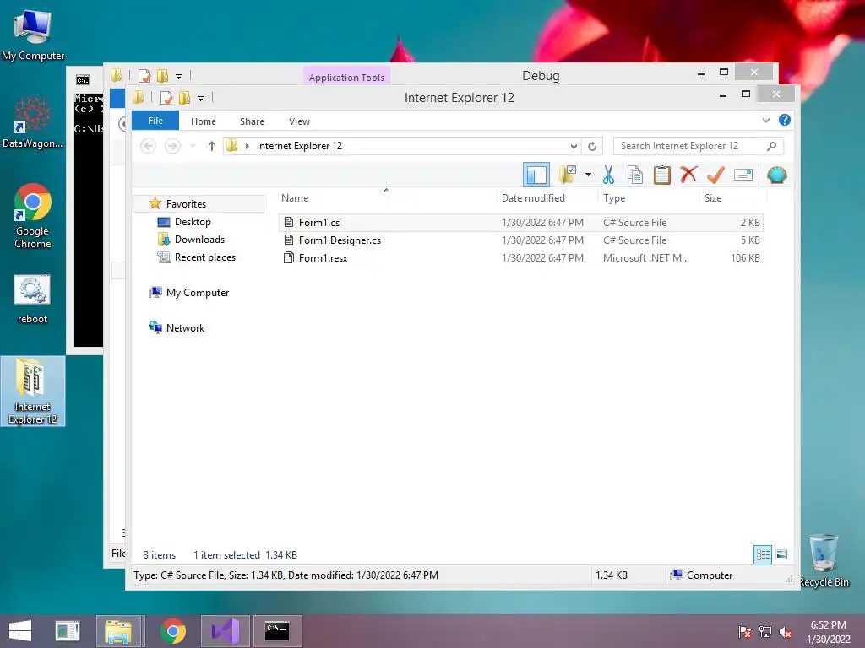865x648 pixels.
Task: Click the Back navigation arrow
Action: pos(148,146)
